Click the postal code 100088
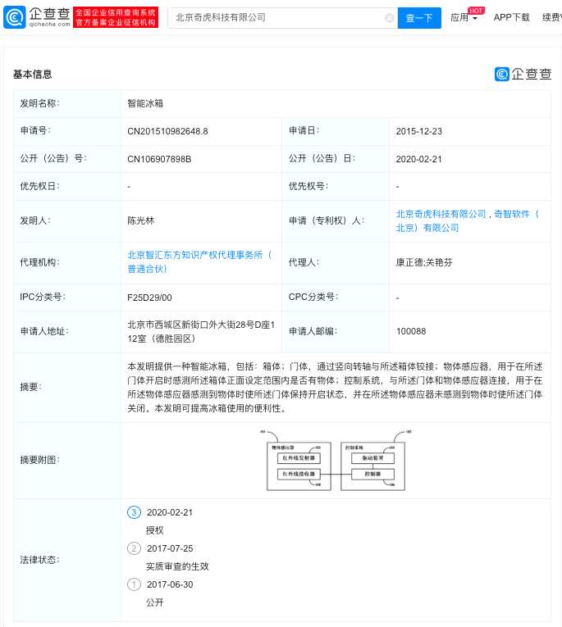This screenshot has height=627, width=562. pos(411,331)
